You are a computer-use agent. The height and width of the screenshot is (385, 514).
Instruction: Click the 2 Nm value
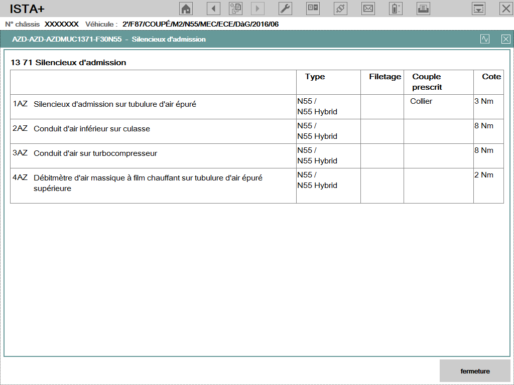point(484,175)
